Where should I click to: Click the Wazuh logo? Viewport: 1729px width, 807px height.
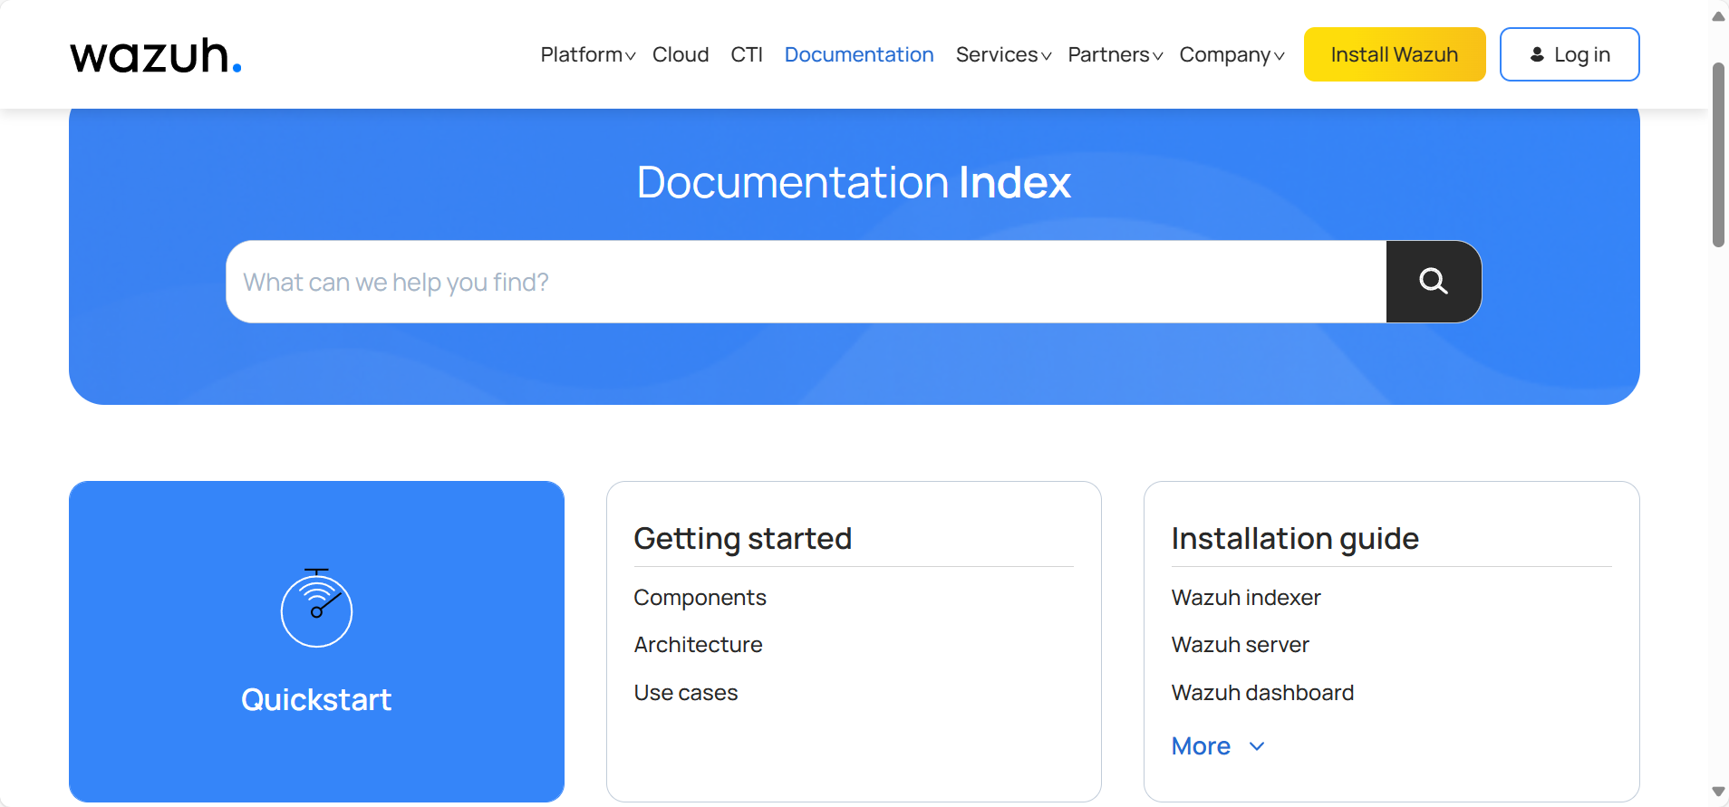(156, 55)
